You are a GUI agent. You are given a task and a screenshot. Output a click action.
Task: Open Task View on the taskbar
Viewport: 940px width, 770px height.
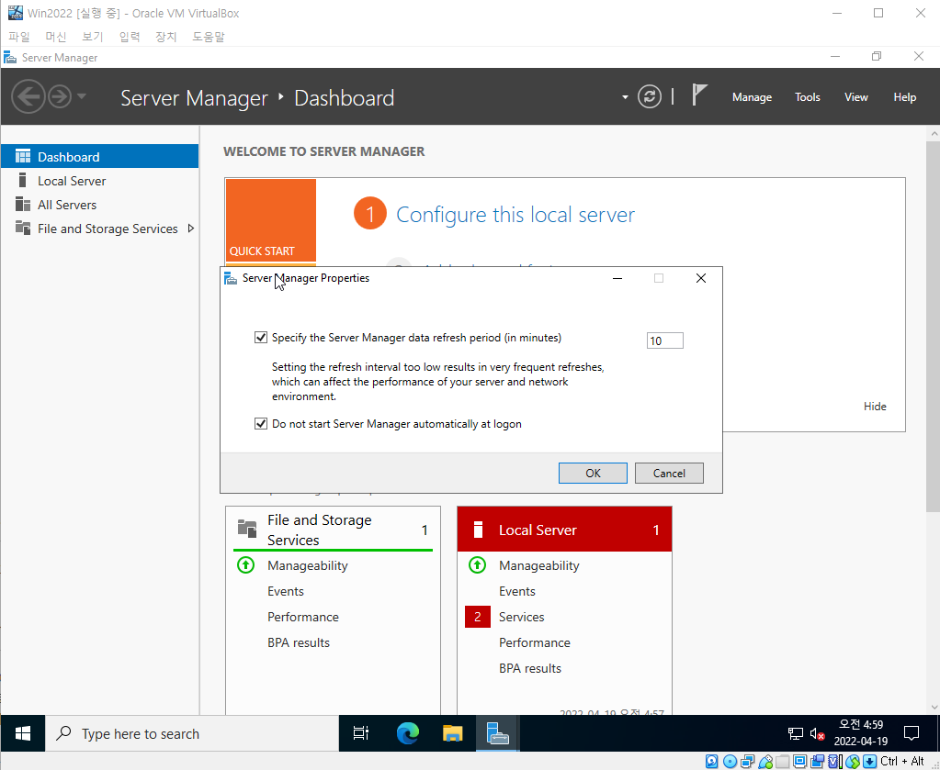(361, 733)
